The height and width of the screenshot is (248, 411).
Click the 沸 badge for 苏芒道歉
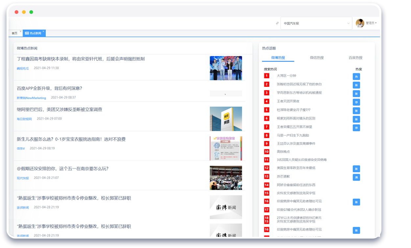[356, 177]
